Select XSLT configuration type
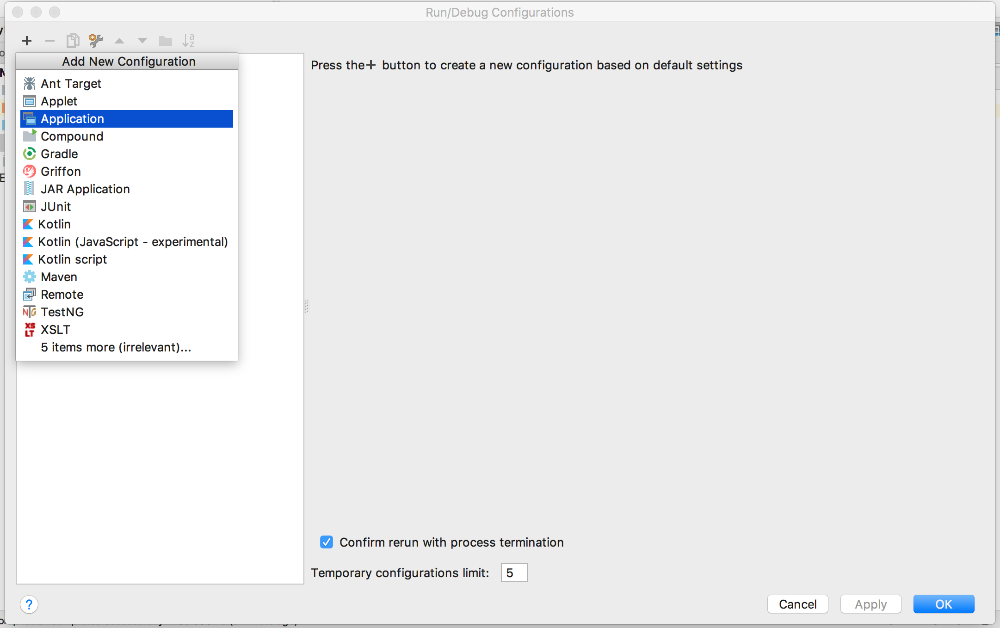The image size is (1000, 628). click(127, 330)
